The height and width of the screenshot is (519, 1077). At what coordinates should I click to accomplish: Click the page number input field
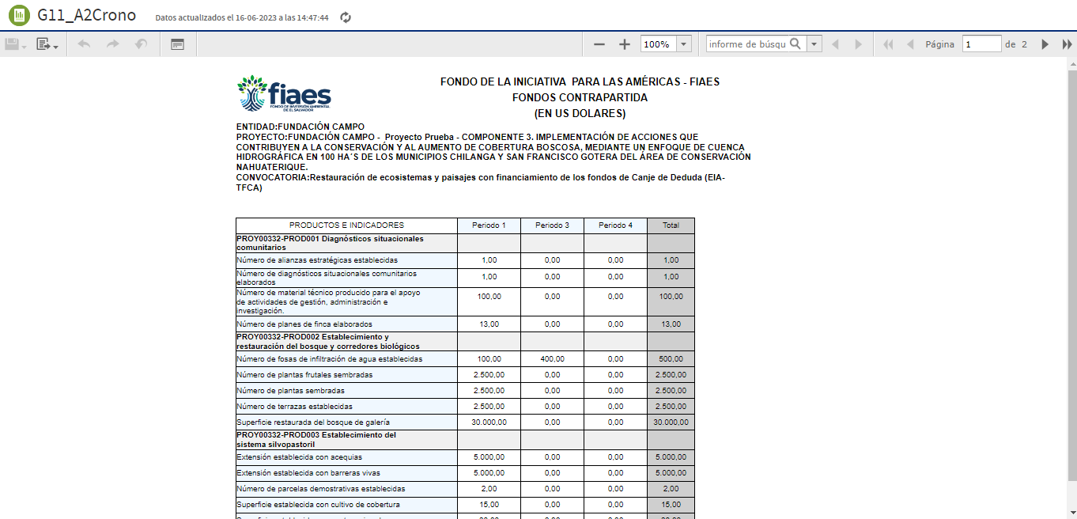click(x=981, y=44)
